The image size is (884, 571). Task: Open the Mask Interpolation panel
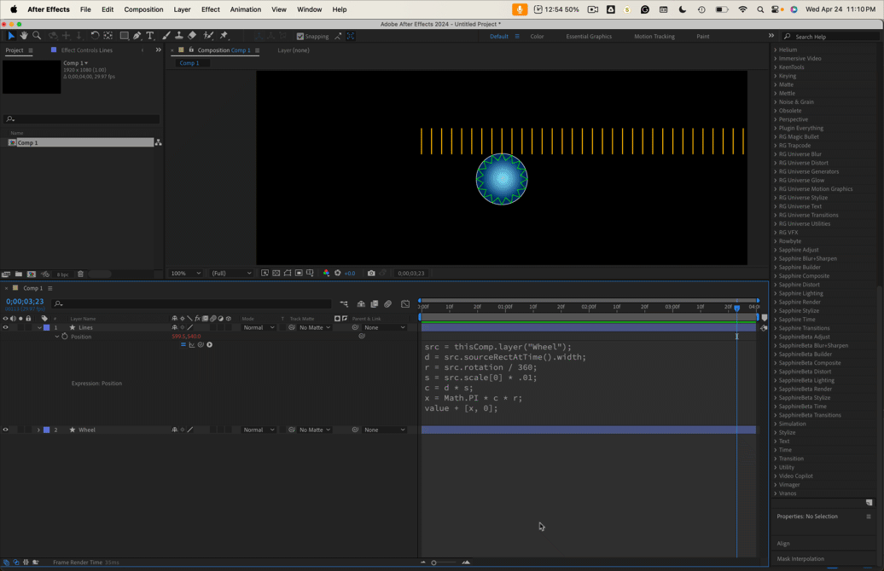pyautogui.click(x=800, y=558)
